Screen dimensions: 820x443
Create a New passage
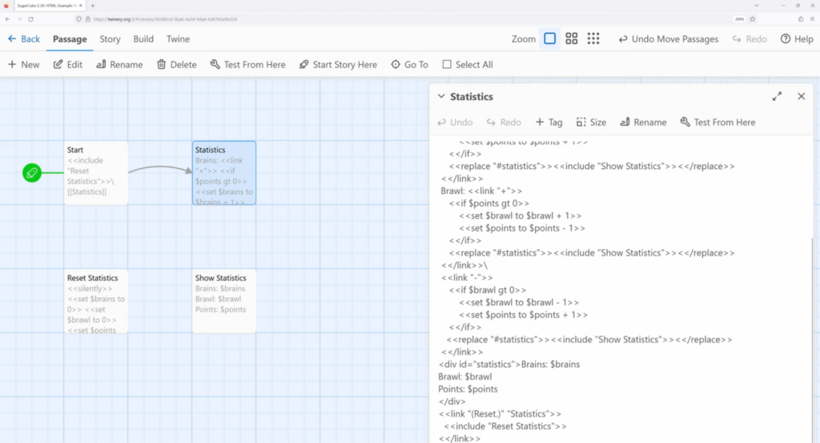pos(23,65)
